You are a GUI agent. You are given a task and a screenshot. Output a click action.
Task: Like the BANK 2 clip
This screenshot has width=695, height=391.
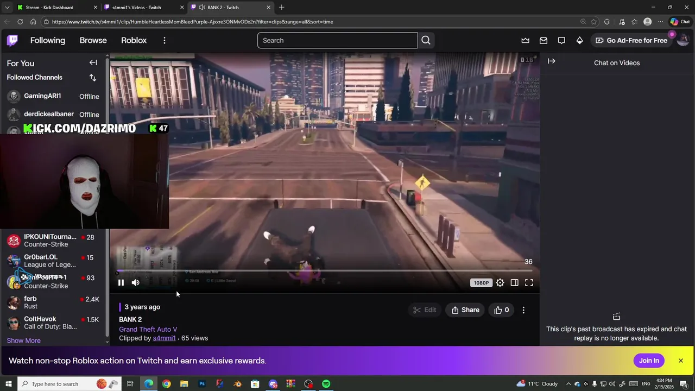(x=501, y=310)
